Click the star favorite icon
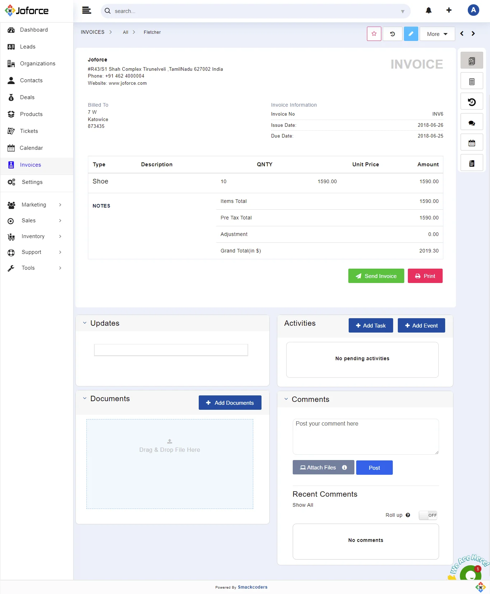Screen dimensions: 490x594 point(374,34)
